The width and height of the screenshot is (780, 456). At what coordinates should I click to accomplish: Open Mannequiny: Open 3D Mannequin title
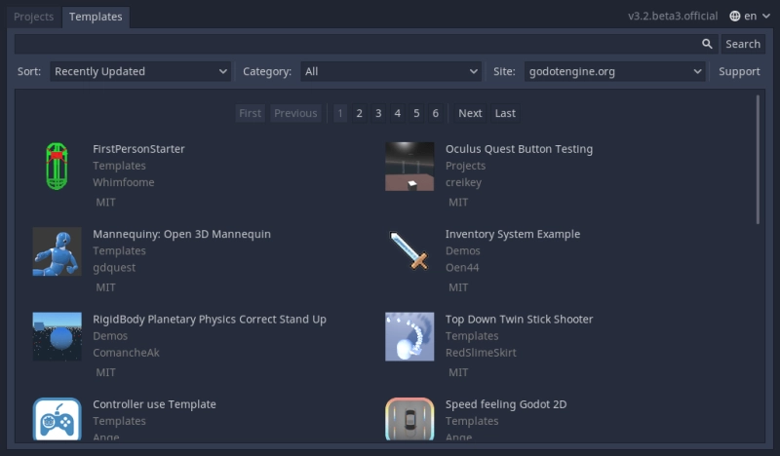[181, 234]
